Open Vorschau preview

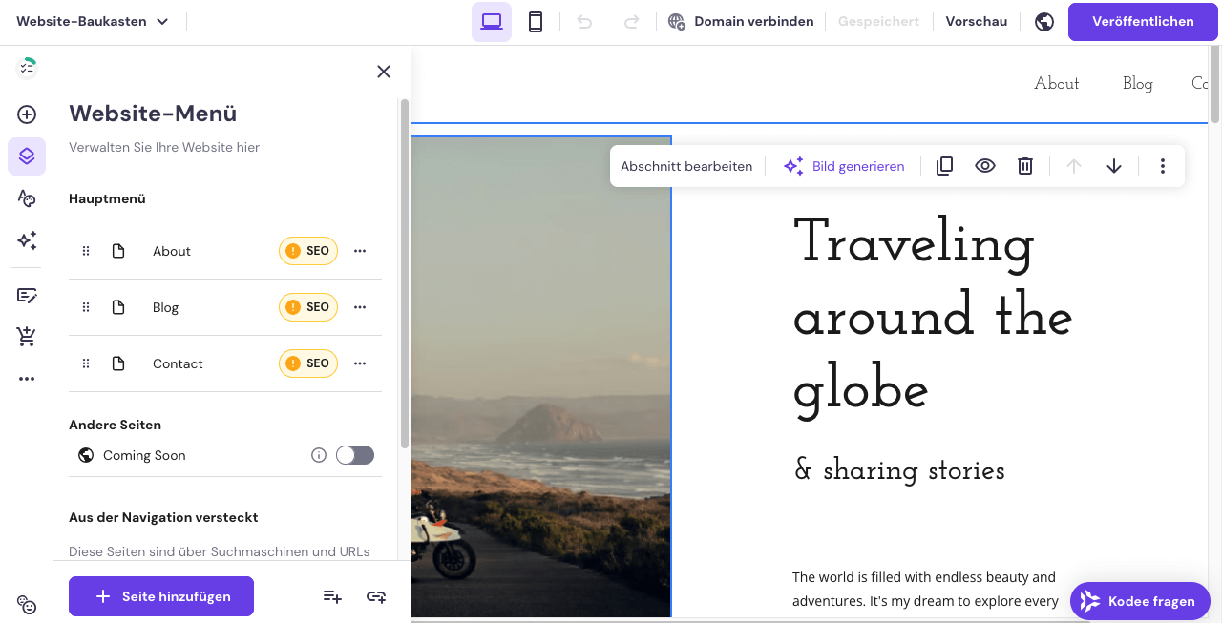tap(977, 21)
